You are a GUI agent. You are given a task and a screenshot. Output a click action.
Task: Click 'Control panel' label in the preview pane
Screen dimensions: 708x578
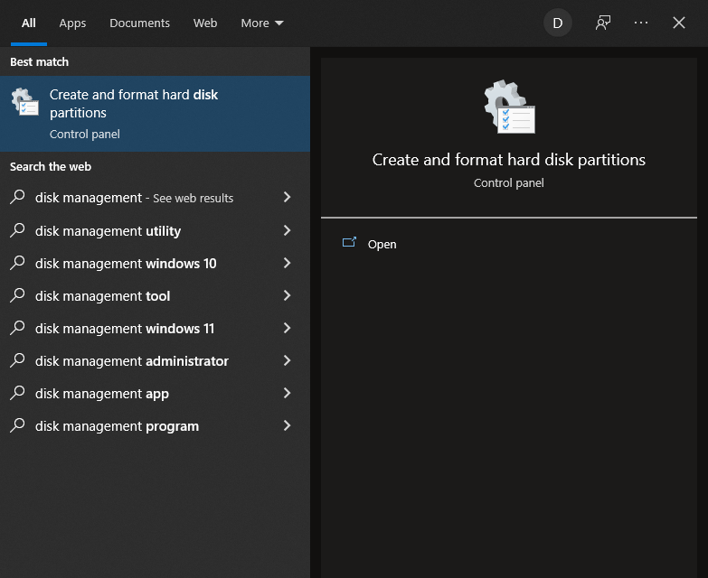[x=509, y=183]
